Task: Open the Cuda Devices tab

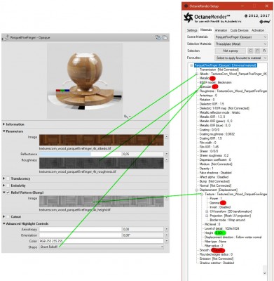Action: click(x=239, y=30)
